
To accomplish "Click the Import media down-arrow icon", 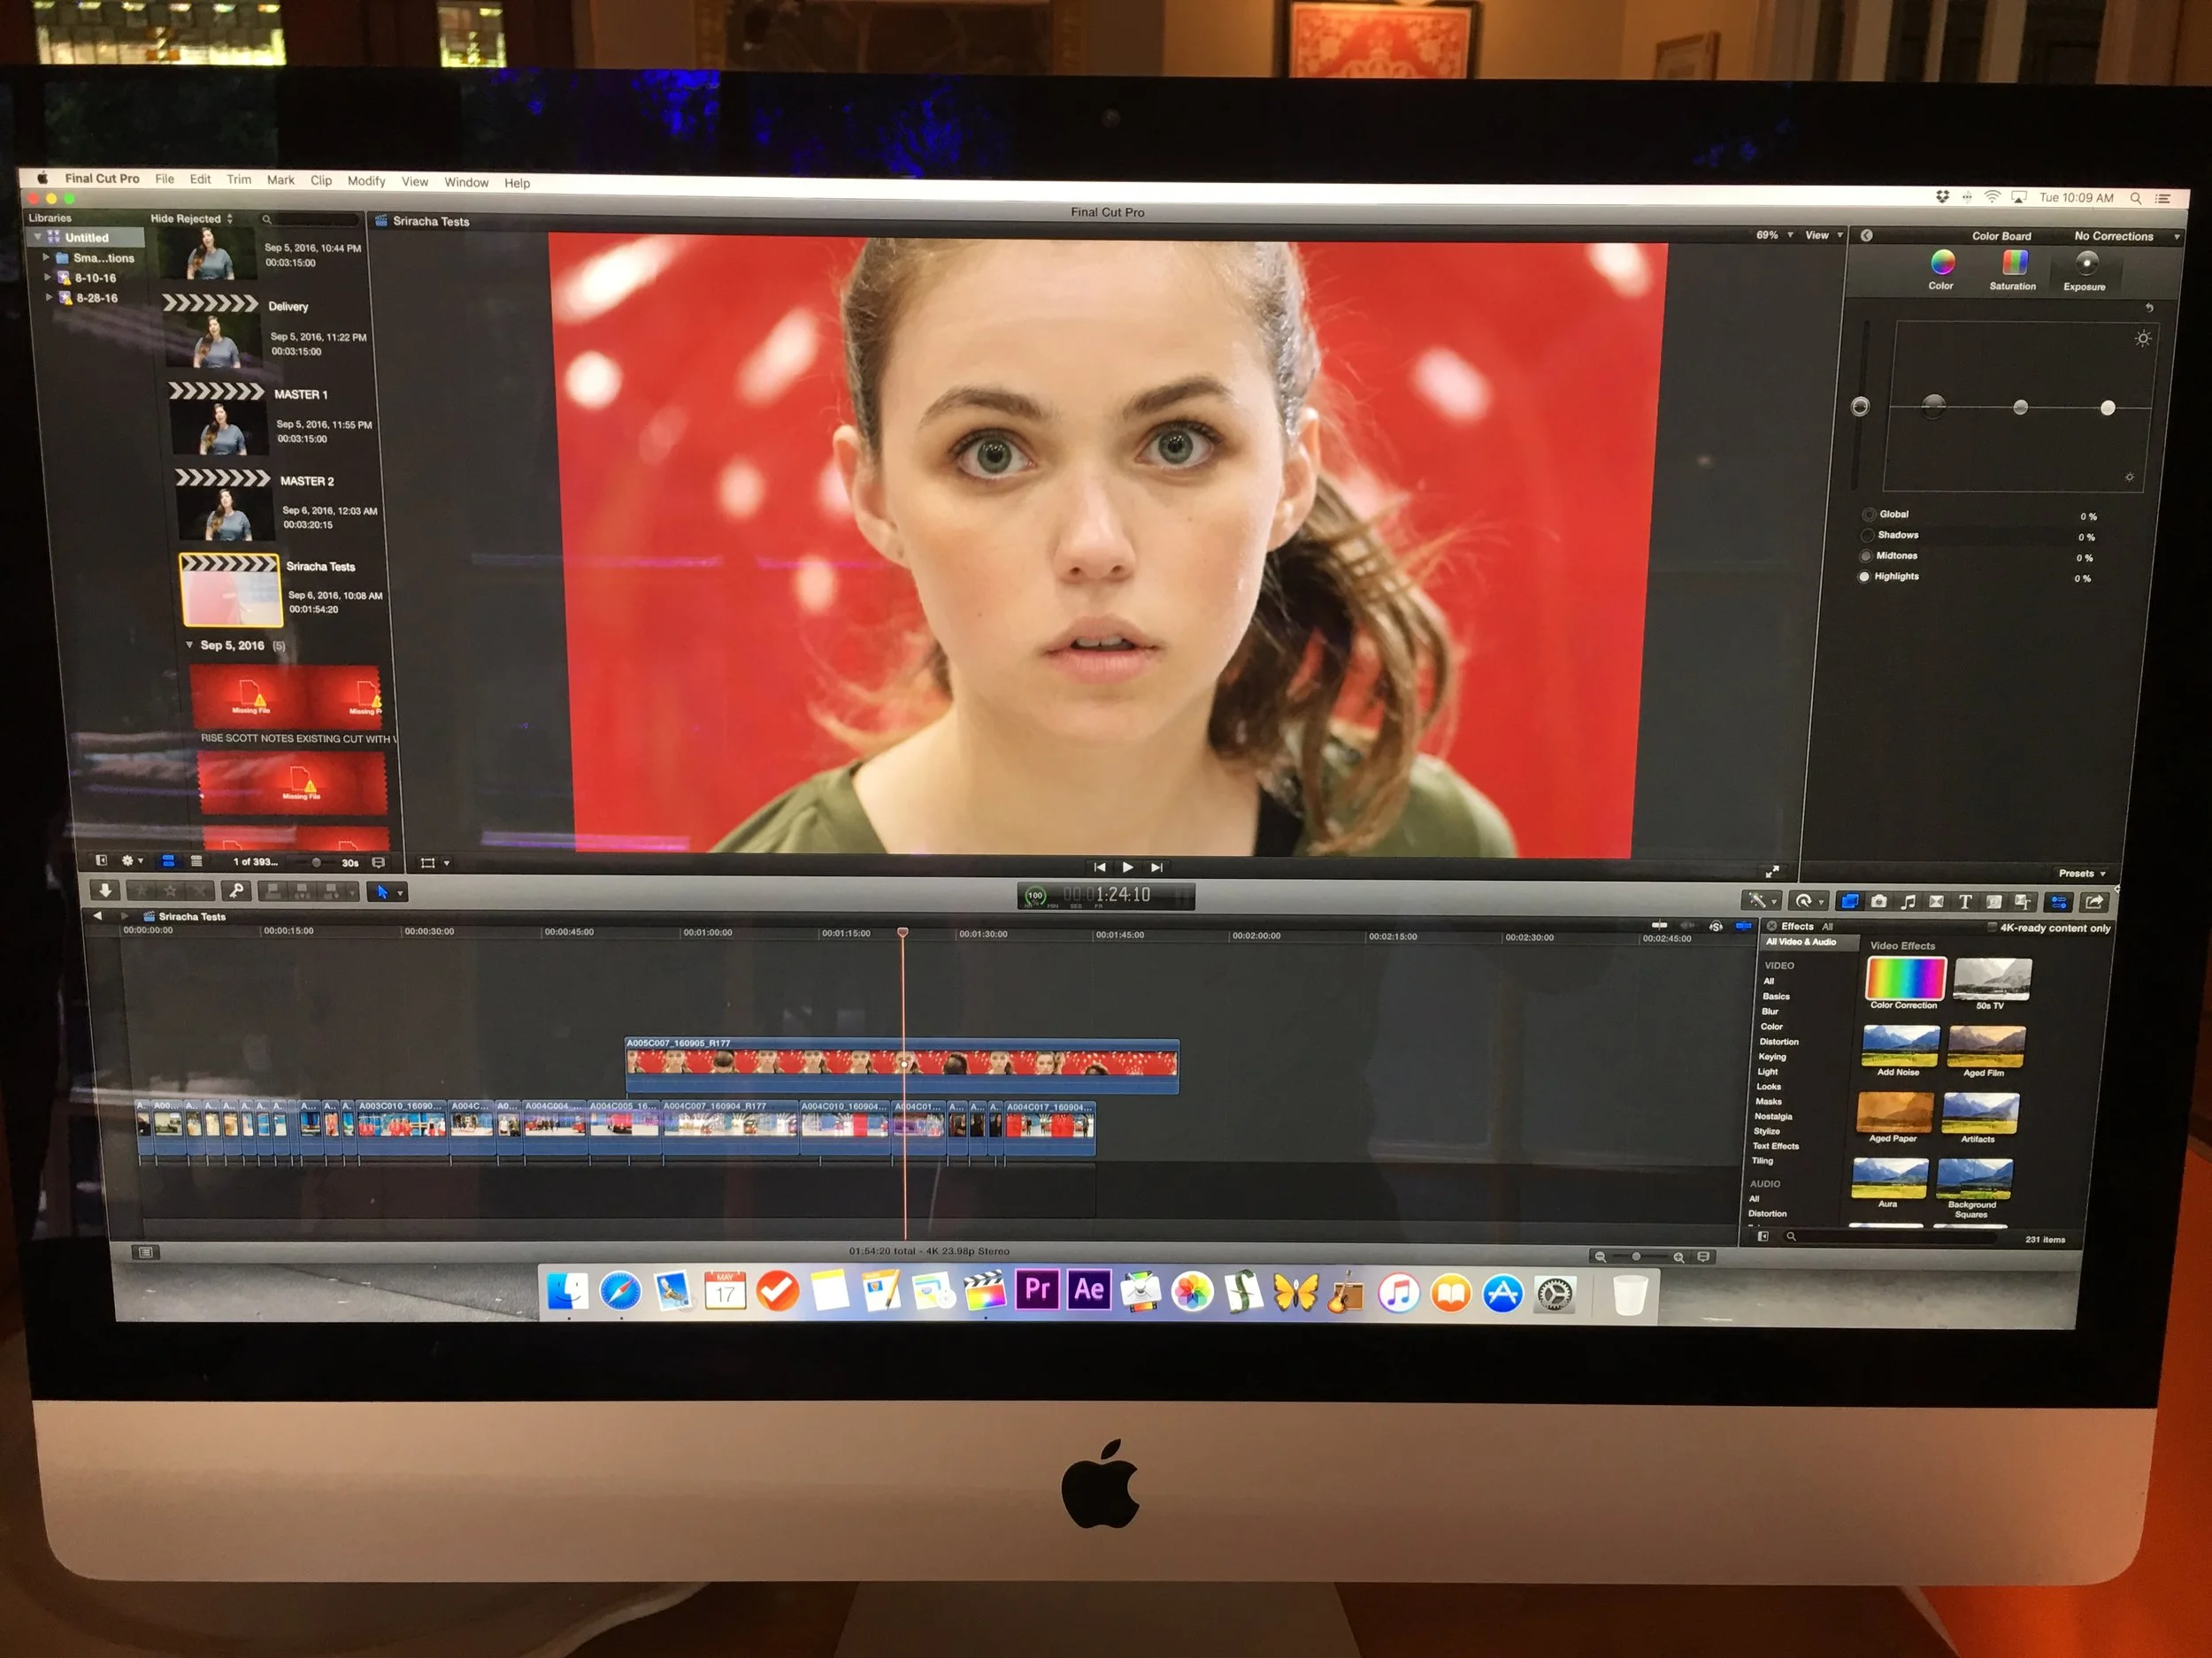I will click(107, 891).
